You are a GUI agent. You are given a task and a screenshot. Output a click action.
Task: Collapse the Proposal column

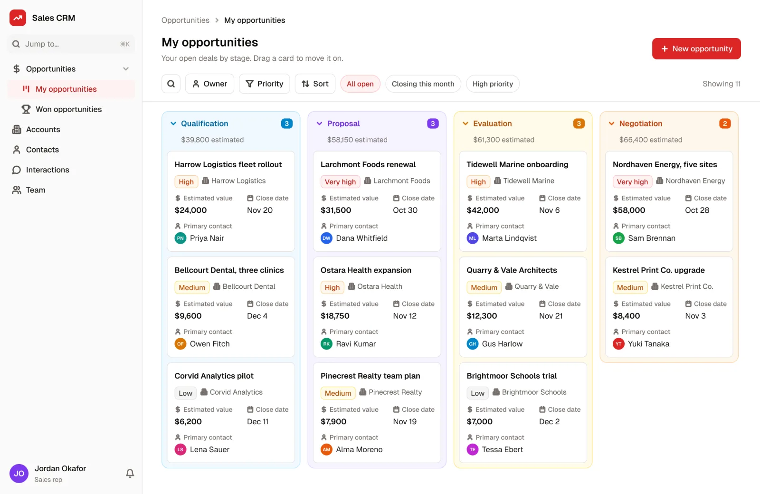[319, 123]
